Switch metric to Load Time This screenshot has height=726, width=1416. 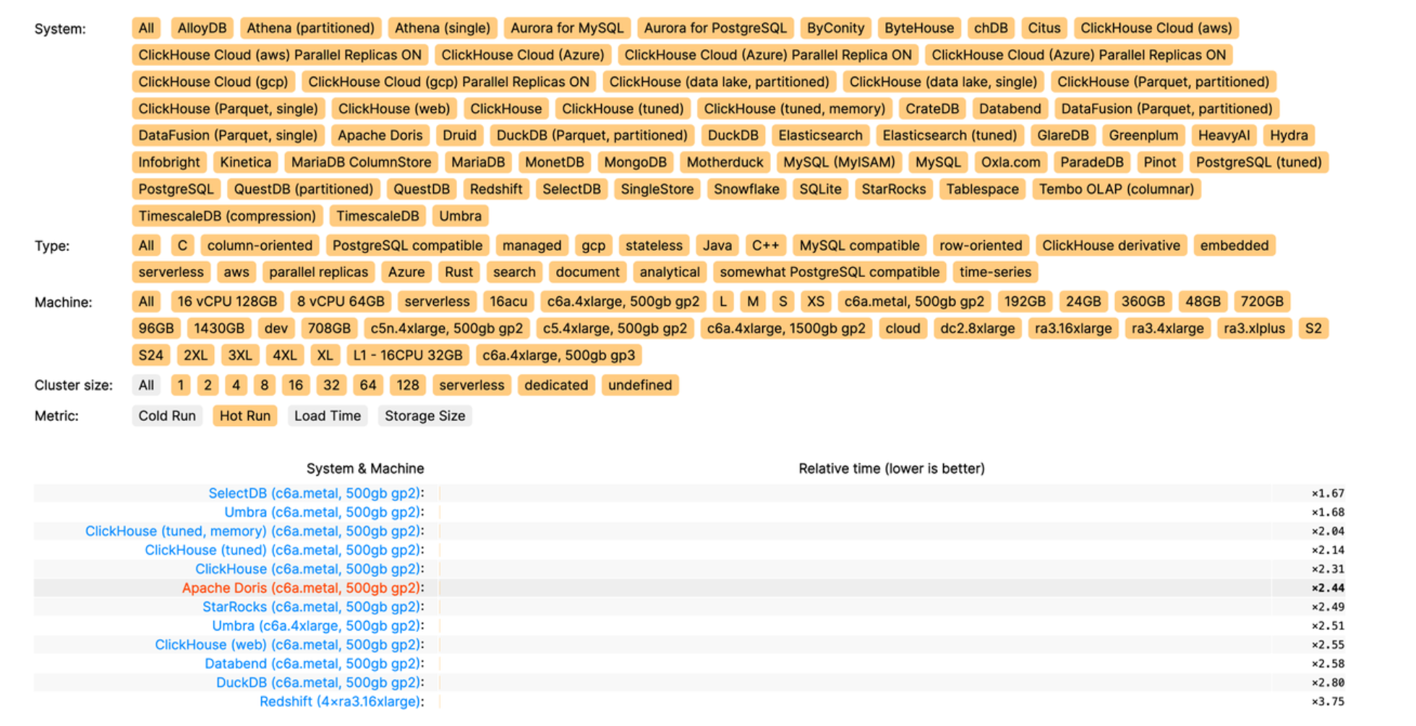328,416
